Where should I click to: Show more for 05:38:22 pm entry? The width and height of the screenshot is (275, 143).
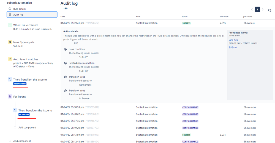(250, 114)
